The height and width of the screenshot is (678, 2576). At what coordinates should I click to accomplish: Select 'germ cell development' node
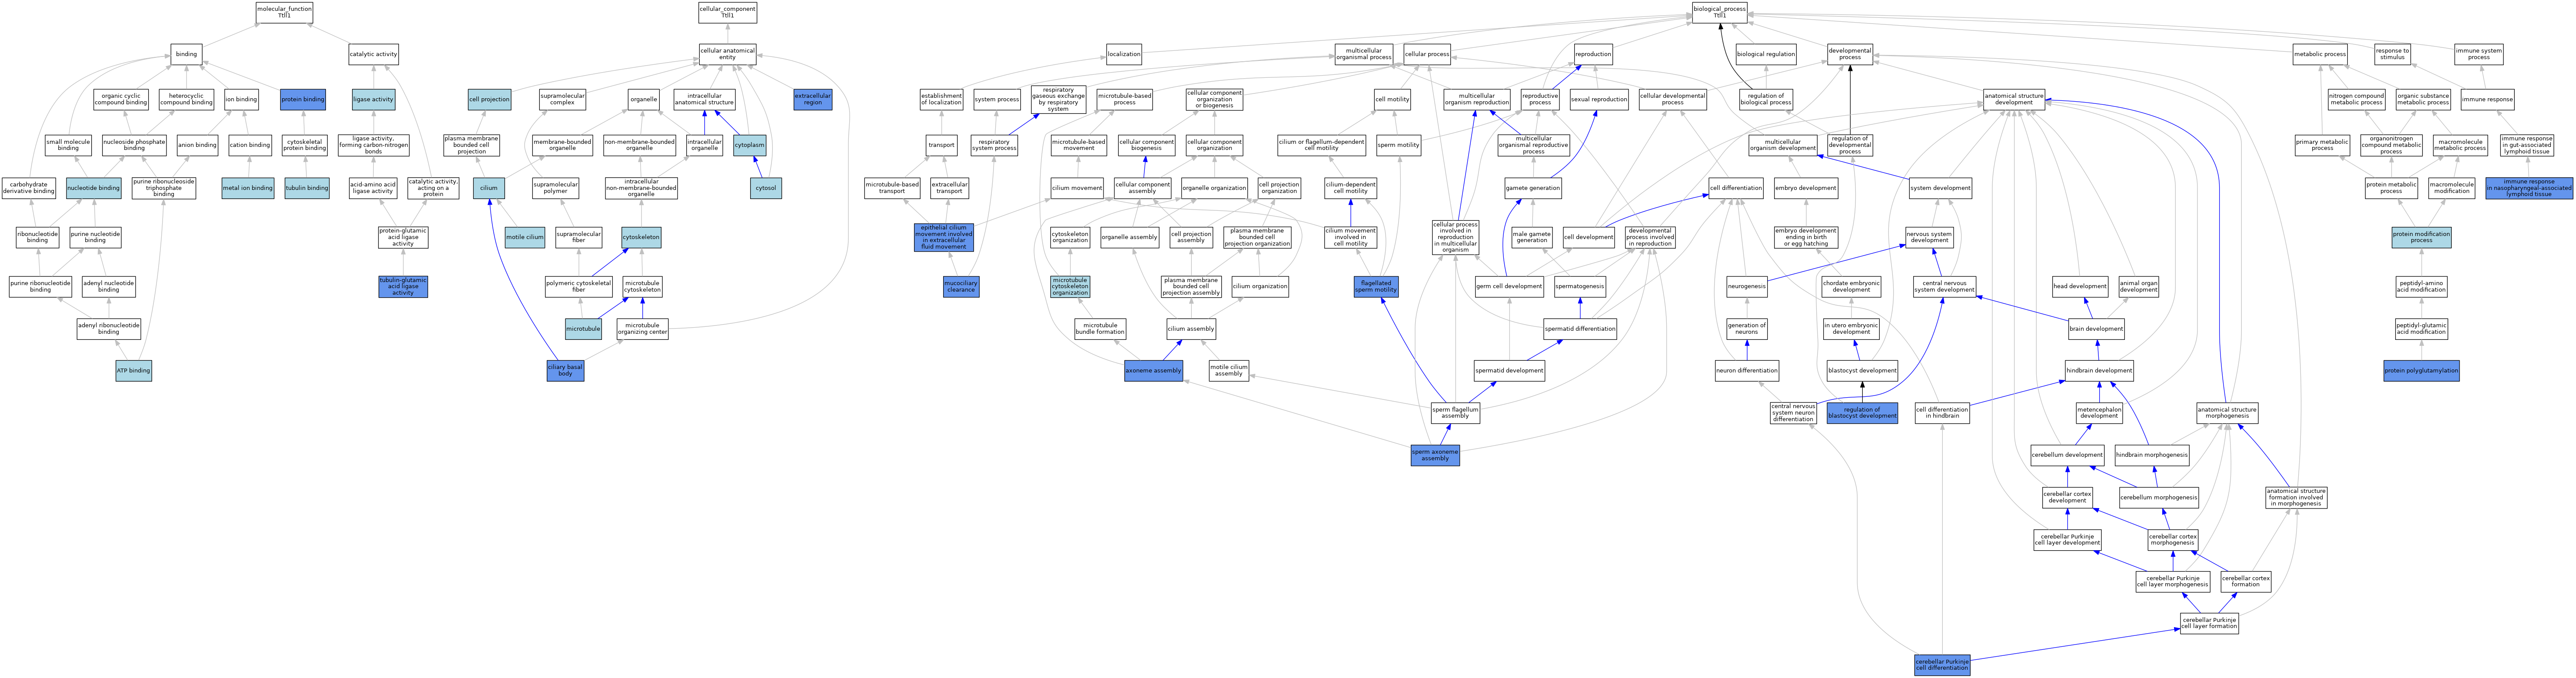(x=1509, y=286)
